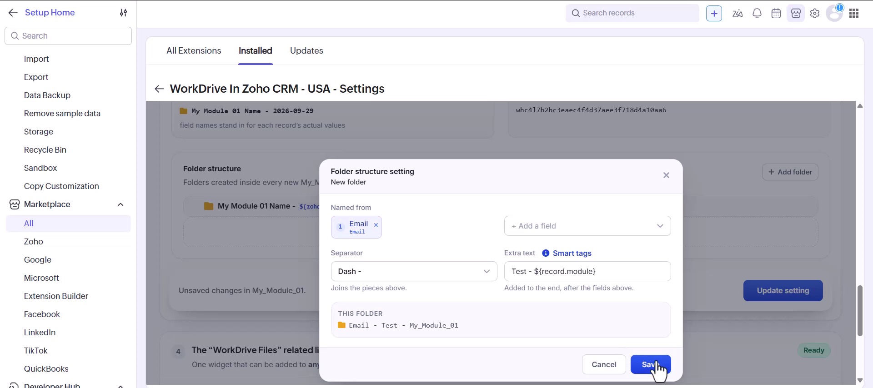
Task: Focus the sidebar Search field
Action: (68, 36)
